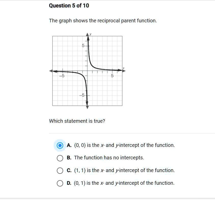
Task: Click the negative 5 label on the y-axis
Action: 82,96
